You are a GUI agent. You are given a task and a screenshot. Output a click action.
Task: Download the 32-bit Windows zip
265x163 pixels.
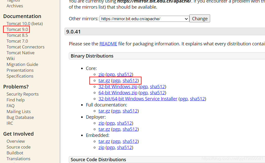click(118, 87)
